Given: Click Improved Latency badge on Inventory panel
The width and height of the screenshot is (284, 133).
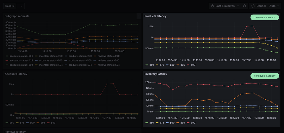Looking at the screenshot, I should click(x=265, y=76).
